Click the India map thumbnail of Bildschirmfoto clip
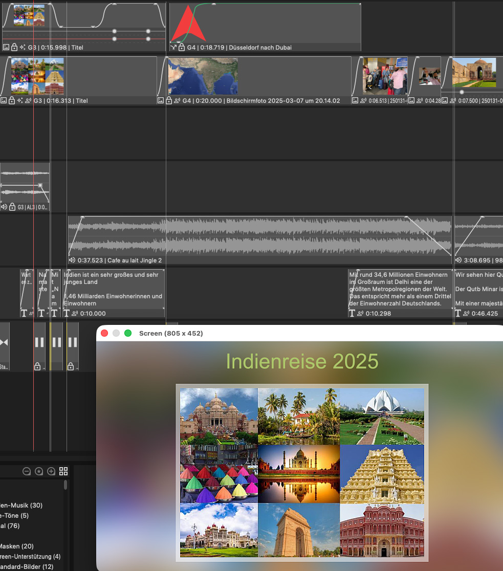 pyautogui.click(x=203, y=76)
